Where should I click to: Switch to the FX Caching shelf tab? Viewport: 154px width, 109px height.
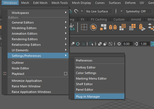pyautogui.click(x=99, y=19)
